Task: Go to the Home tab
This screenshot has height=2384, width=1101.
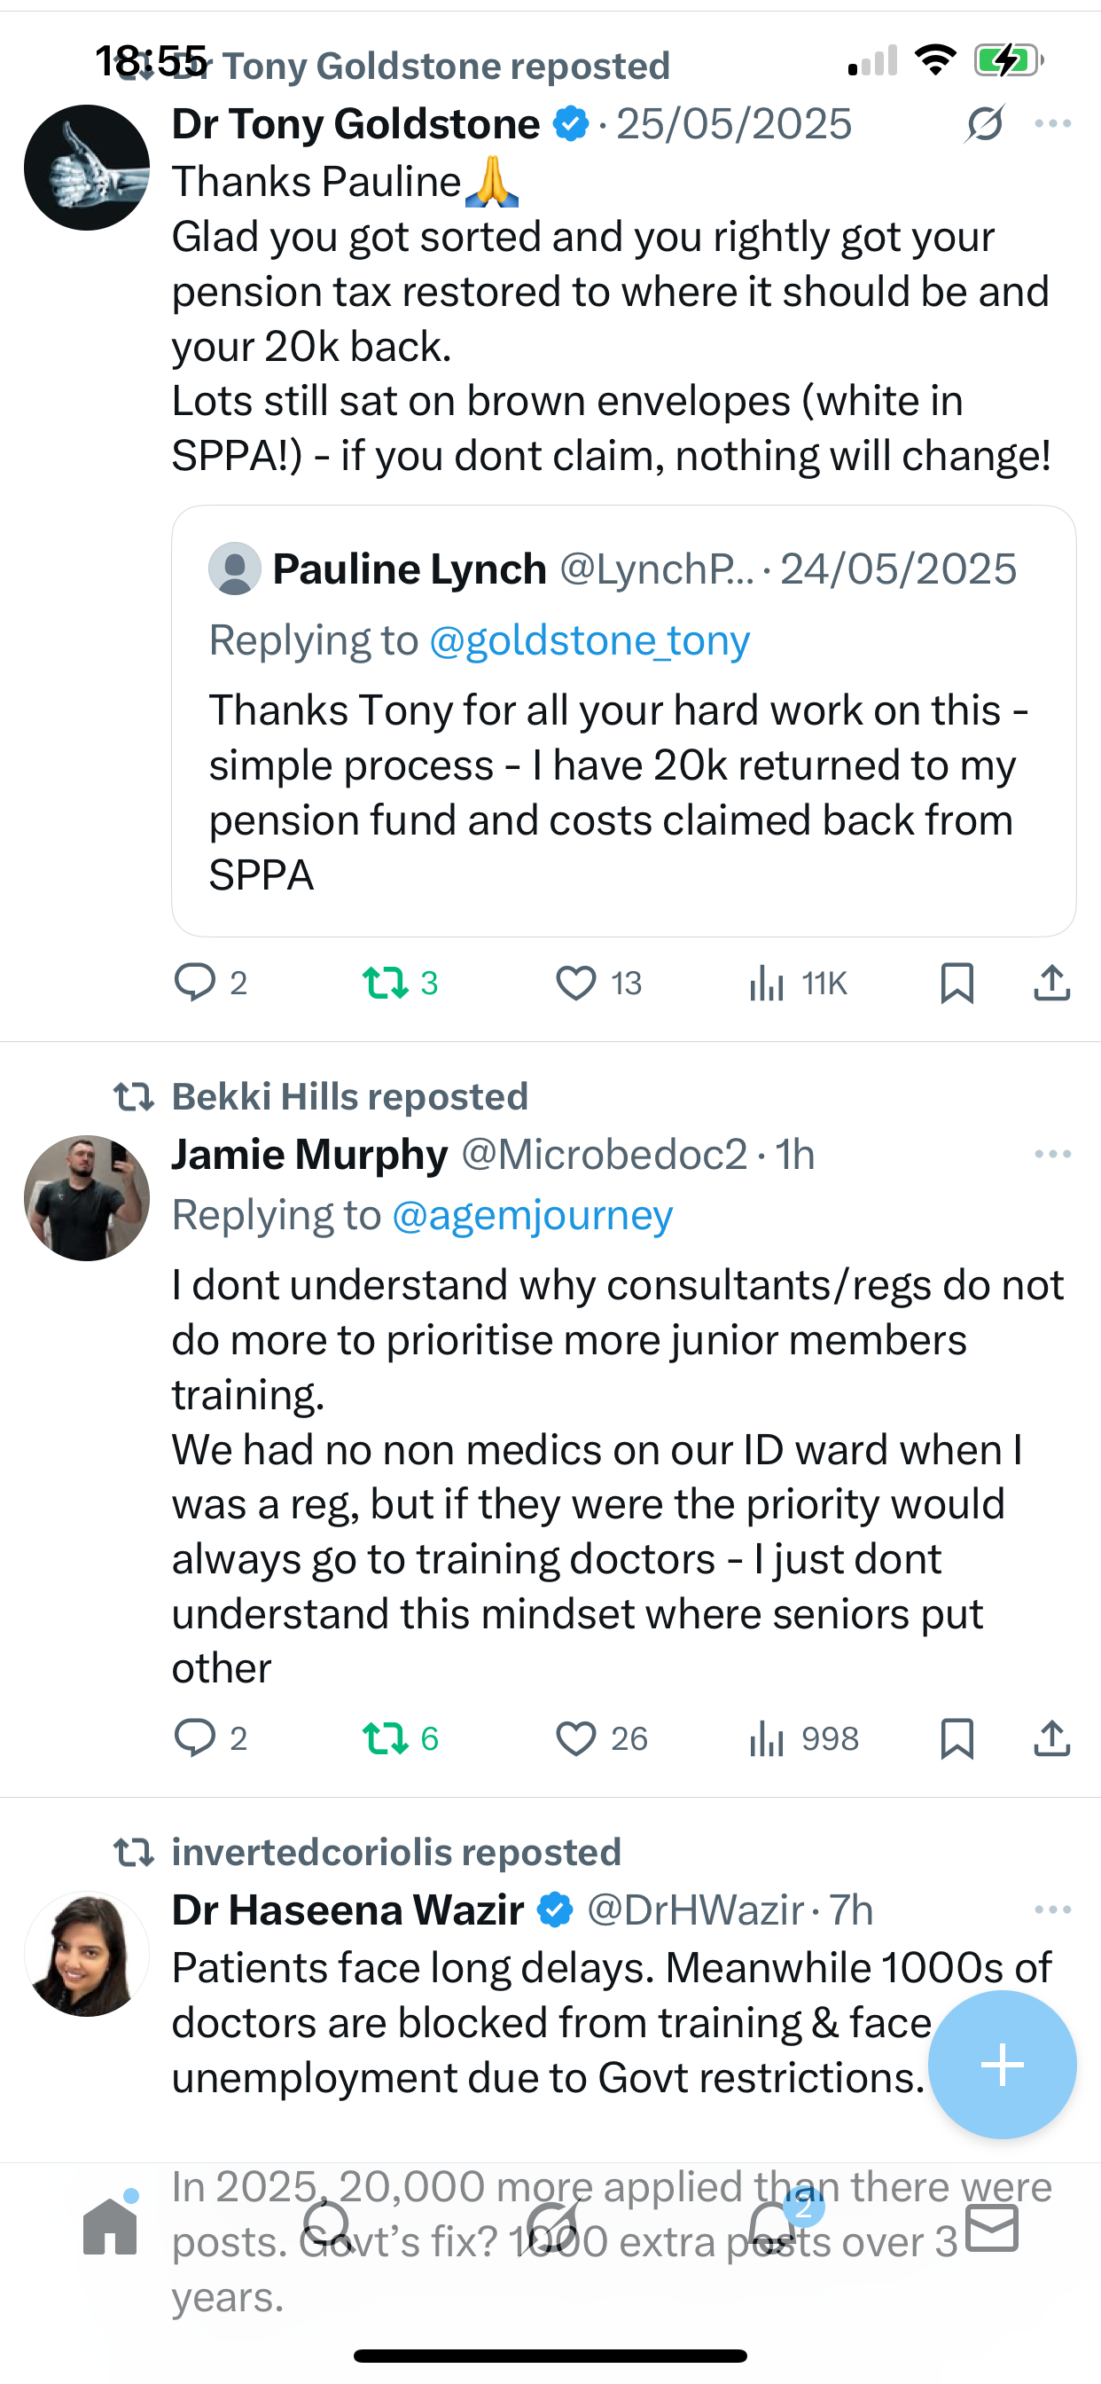Action: point(110,2227)
